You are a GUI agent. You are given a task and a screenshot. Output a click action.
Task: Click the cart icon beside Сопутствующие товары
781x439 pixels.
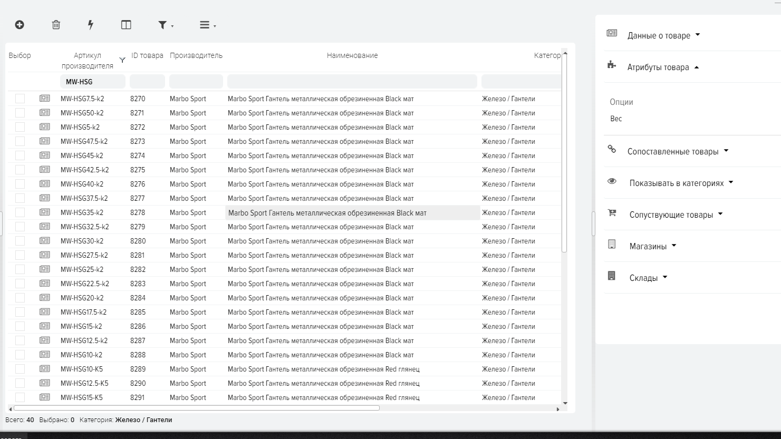612,213
